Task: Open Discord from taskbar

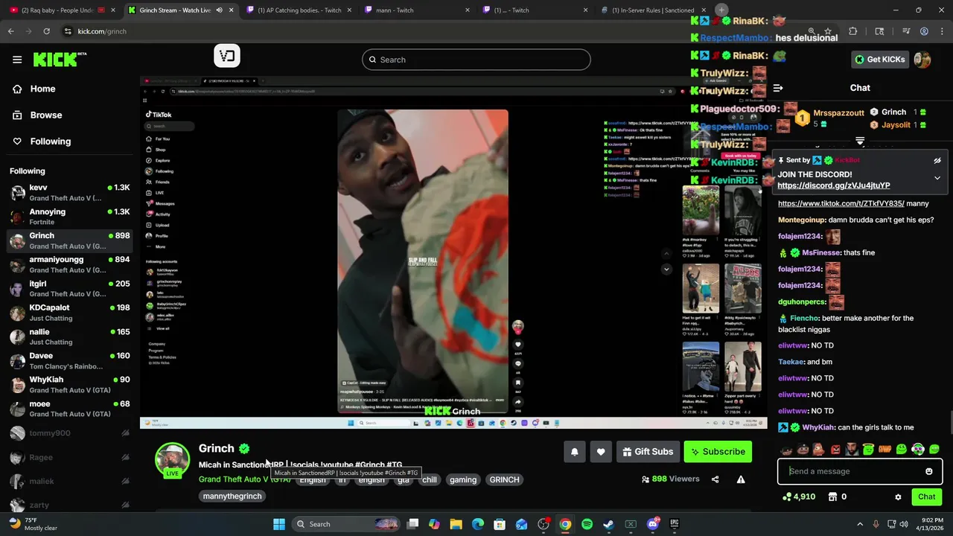Action: 653,524
